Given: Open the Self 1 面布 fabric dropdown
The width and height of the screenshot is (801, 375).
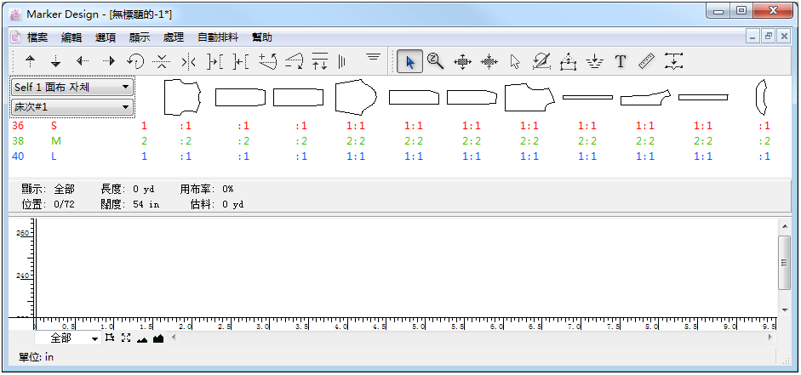Looking at the screenshot, I should click(x=72, y=88).
